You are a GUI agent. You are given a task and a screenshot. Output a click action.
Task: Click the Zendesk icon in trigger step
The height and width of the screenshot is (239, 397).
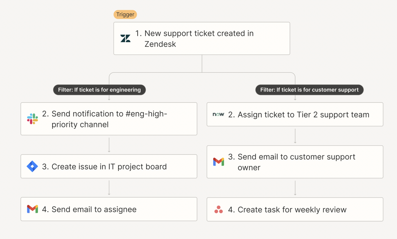[x=125, y=38]
